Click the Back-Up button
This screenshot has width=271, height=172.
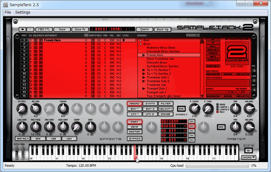coord(162,29)
